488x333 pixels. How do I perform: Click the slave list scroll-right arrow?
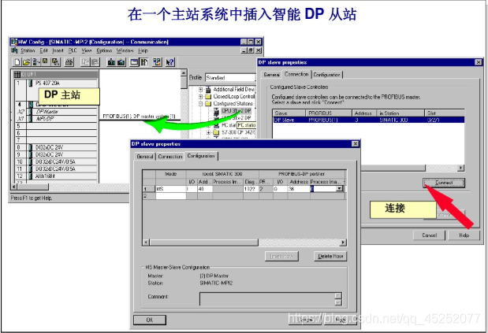pyautogui.click(x=461, y=168)
